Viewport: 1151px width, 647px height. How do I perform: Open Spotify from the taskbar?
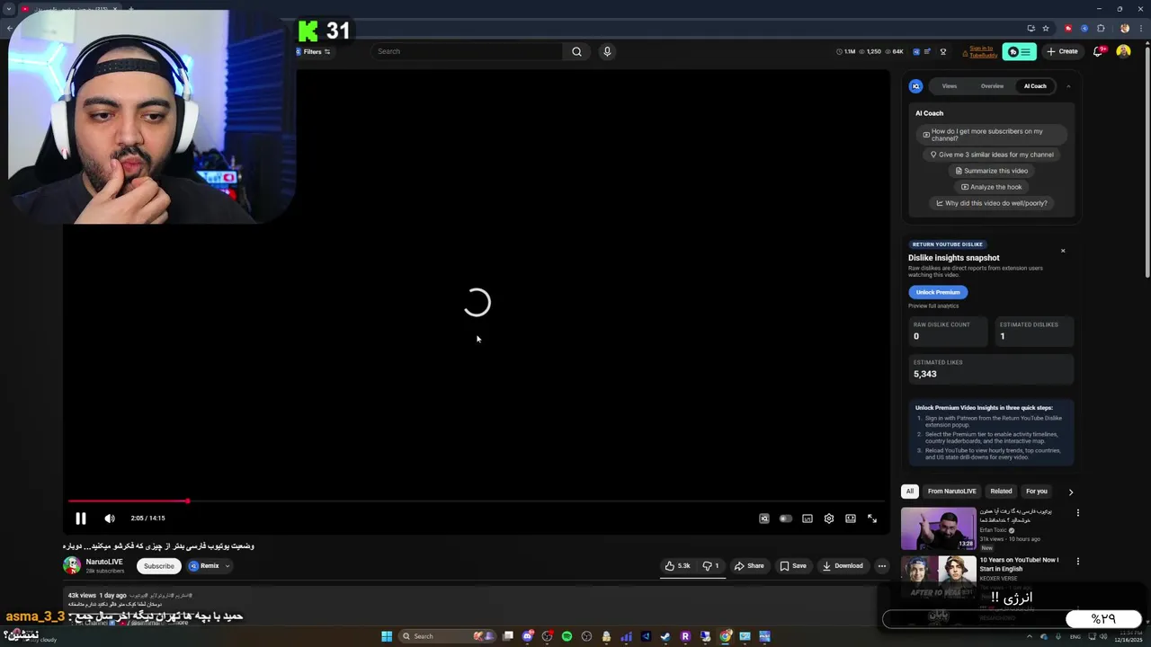[x=567, y=636]
